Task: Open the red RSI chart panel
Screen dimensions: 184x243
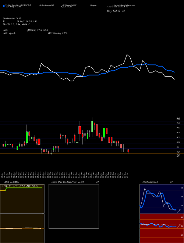Action: (162, 228)
